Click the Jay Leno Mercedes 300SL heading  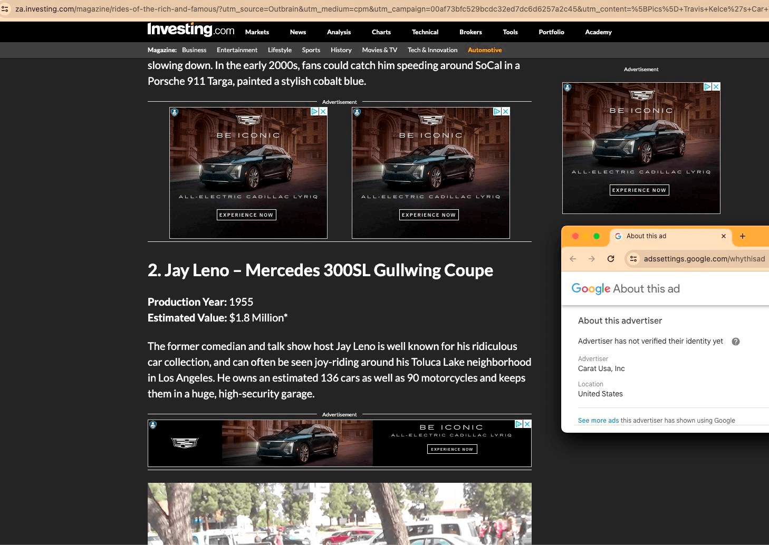point(320,270)
